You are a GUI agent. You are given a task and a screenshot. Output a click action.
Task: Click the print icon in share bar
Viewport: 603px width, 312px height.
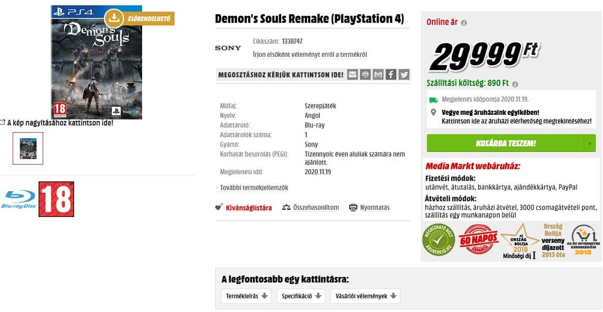(x=365, y=75)
